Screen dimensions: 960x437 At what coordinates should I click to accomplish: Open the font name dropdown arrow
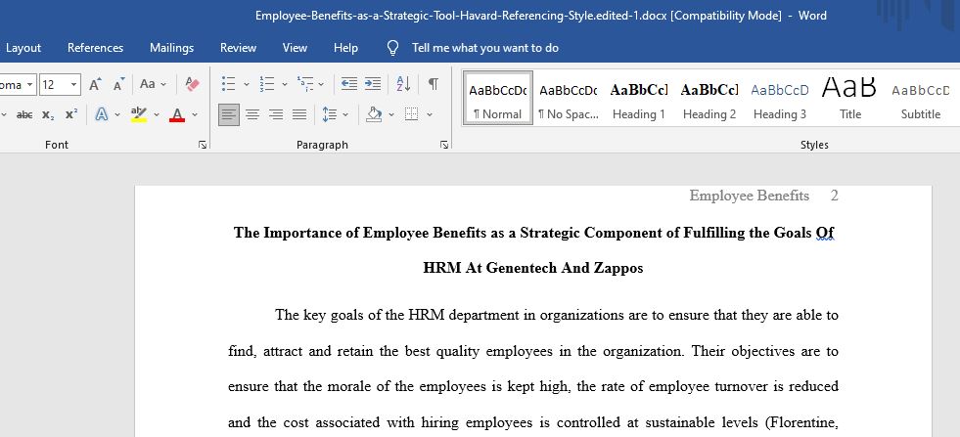click(x=30, y=84)
